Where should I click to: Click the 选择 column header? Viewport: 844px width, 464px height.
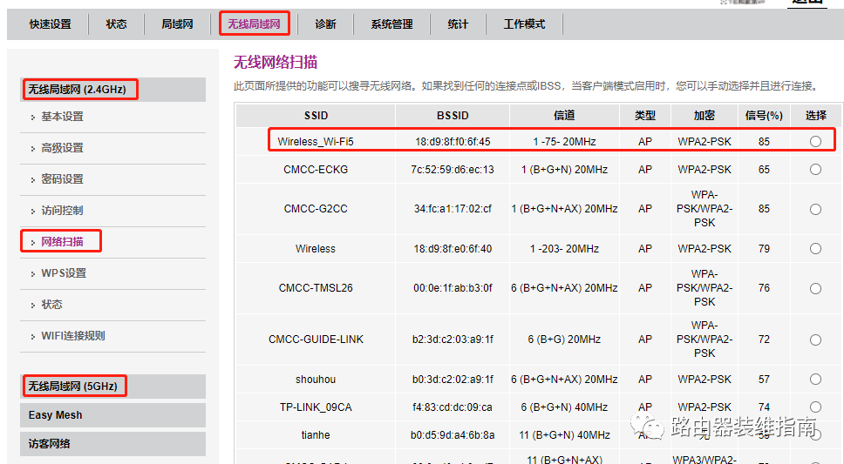815,116
